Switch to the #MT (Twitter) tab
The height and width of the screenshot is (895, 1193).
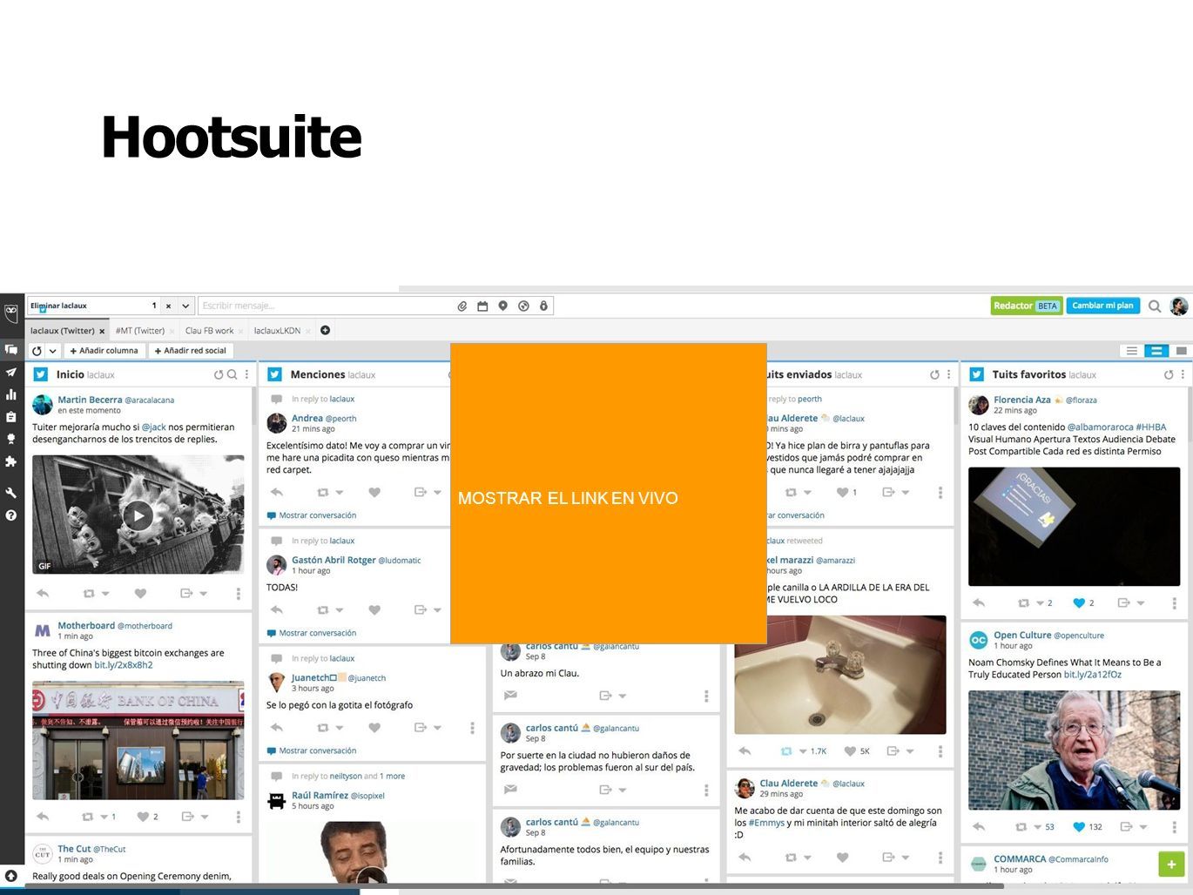[140, 331]
